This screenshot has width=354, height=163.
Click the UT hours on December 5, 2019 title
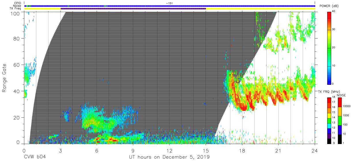[x=169, y=157]
